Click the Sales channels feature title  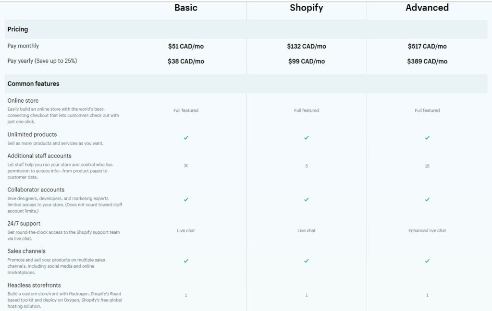(x=26, y=251)
